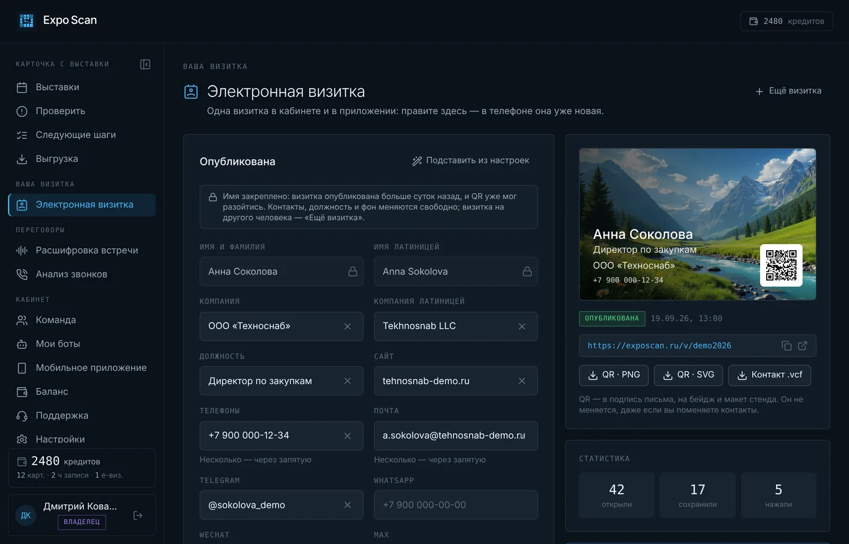The image size is (849, 544).
Task: Click the ОПУБЛИКОВАНА status badge
Action: pyautogui.click(x=612, y=318)
